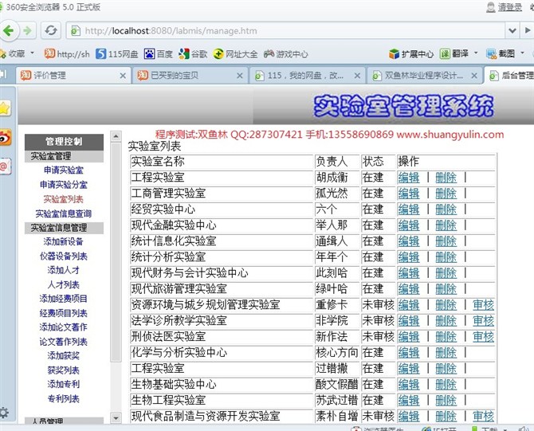Open 申请实验室 in the left menu
Screen dimensions: 534x431
(64, 170)
